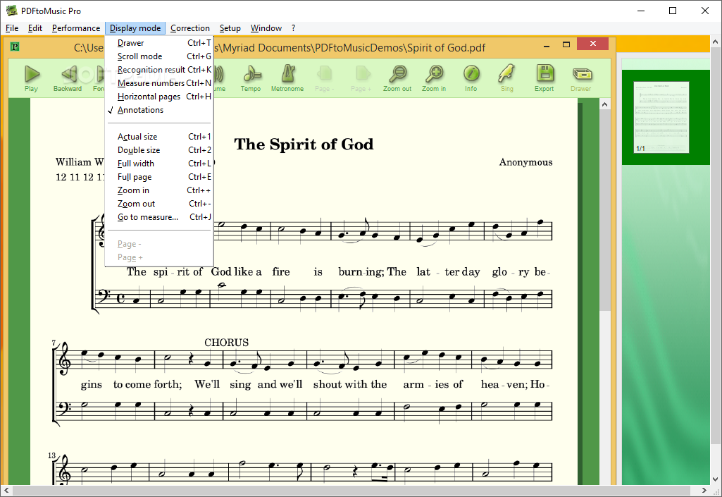
Task: Select Full width menu entry
Action: tap(159, 164)
